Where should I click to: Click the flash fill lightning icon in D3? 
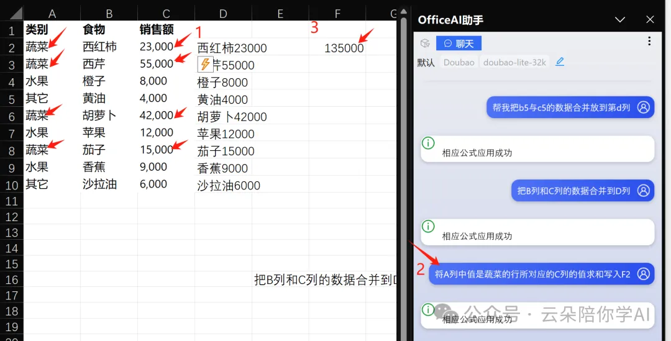point(206,64)
